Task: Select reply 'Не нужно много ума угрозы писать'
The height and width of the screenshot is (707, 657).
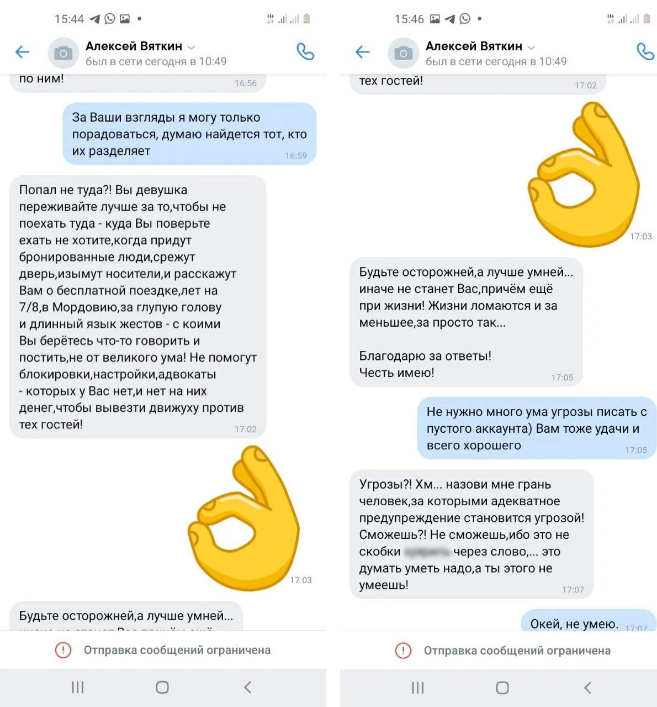Action: pos(537,428)
